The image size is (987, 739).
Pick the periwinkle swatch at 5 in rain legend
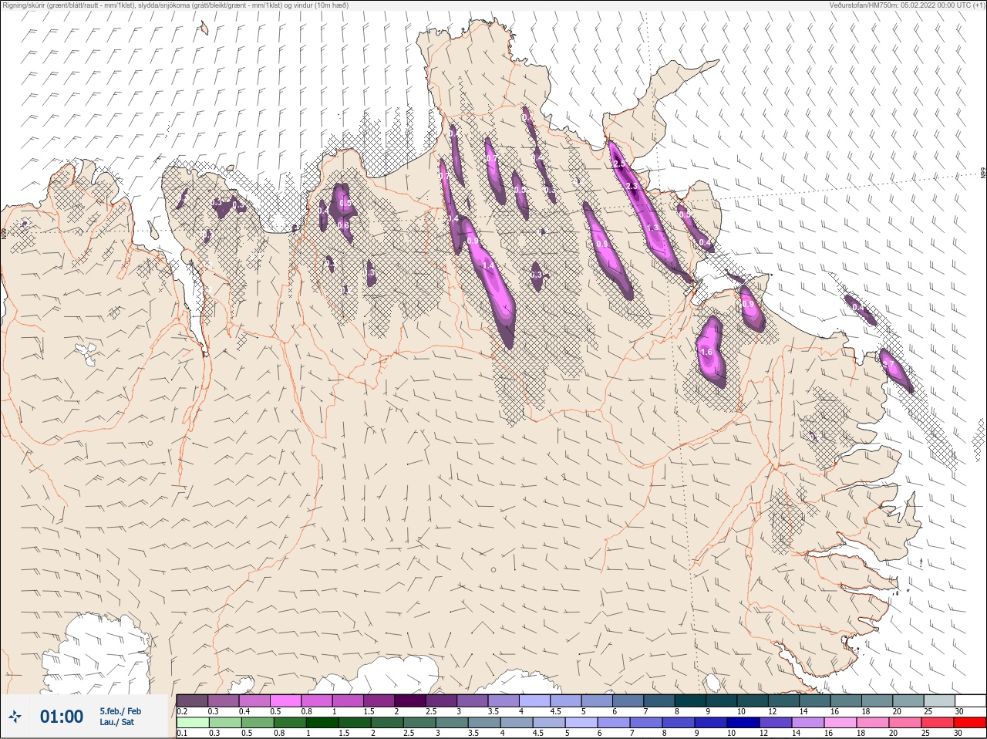click(x=581, y=723)
